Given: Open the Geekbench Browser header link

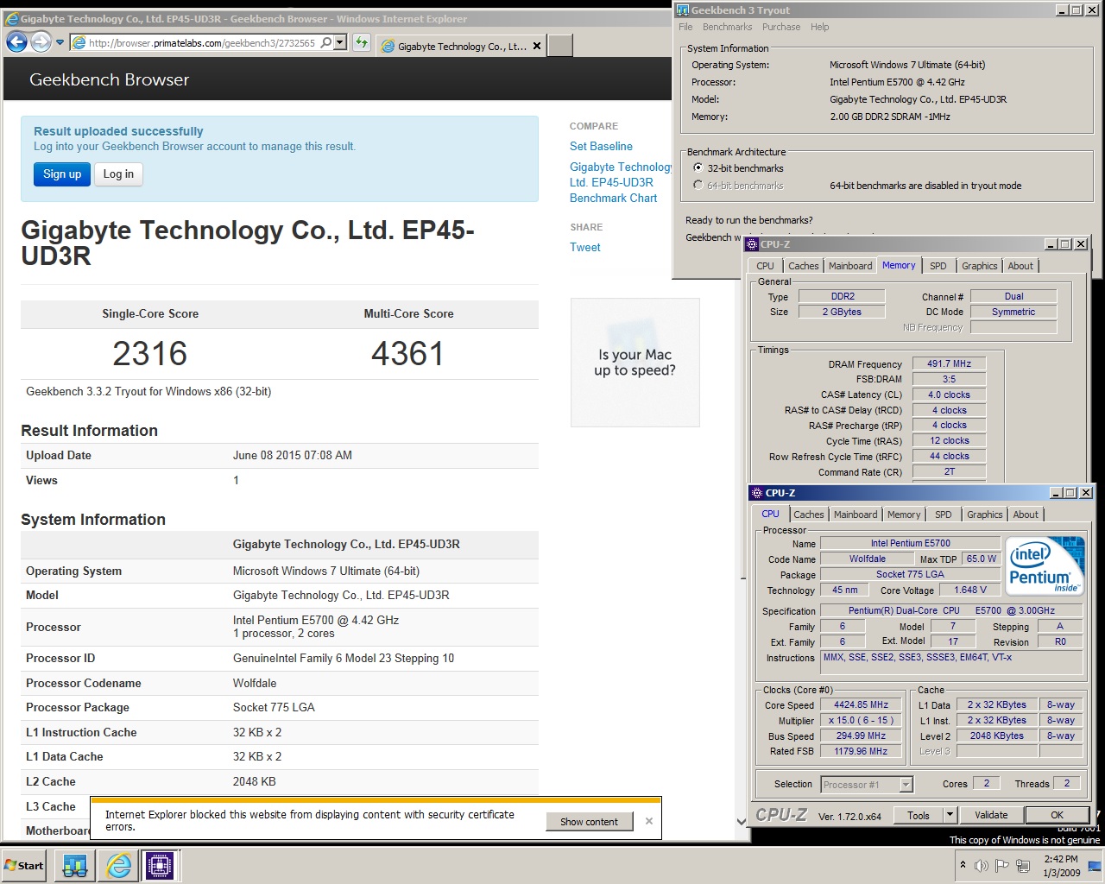Looking at the screenshot, I should click(109, 80).
